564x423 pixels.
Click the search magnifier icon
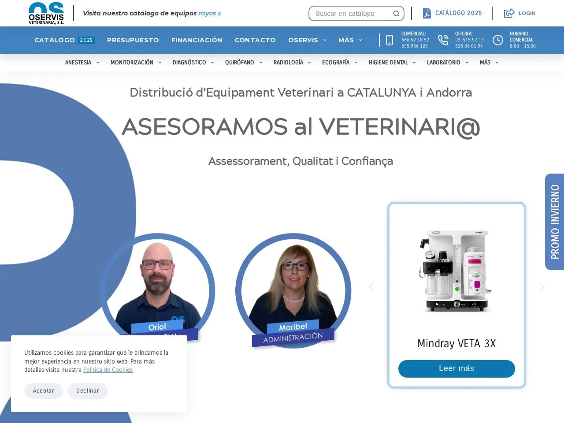coord(396,14)
